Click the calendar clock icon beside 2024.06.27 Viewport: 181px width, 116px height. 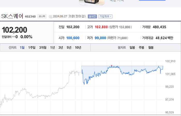tap(51, 17)
